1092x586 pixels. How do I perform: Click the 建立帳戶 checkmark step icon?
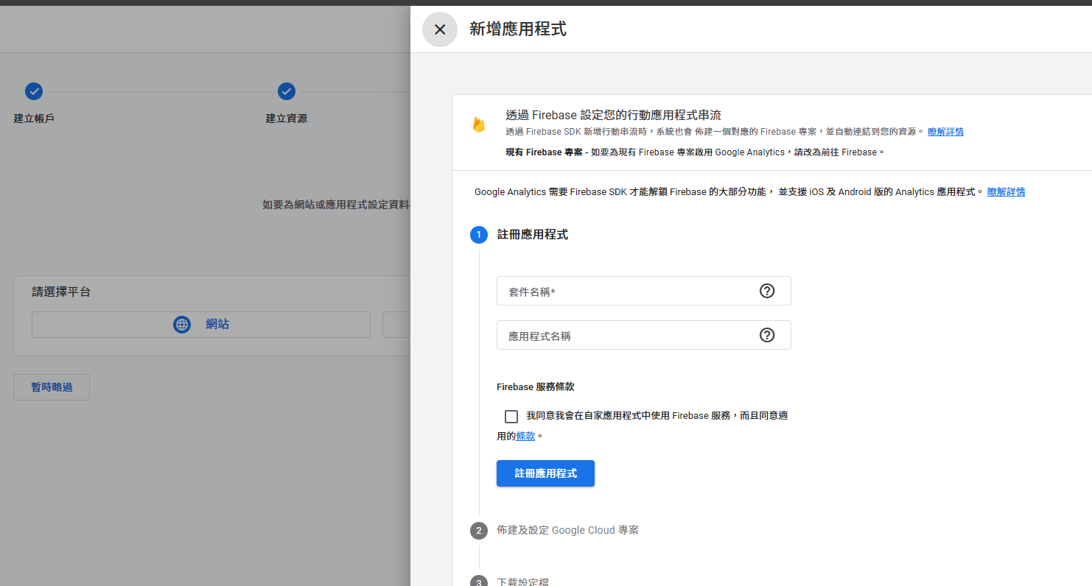click(34, 91)
